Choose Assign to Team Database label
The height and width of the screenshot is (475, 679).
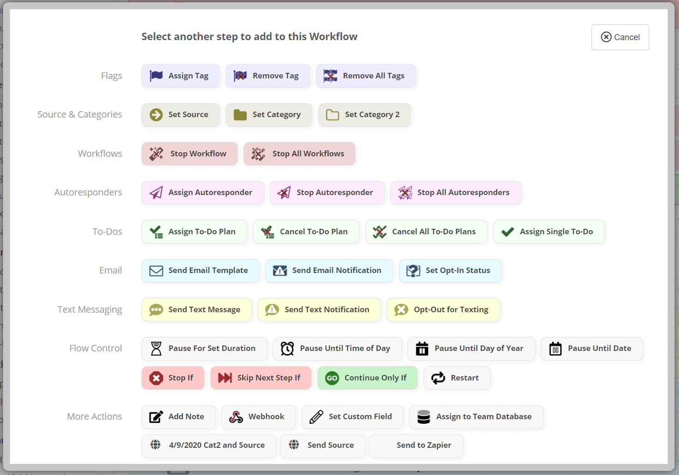[x=484, y=416]
